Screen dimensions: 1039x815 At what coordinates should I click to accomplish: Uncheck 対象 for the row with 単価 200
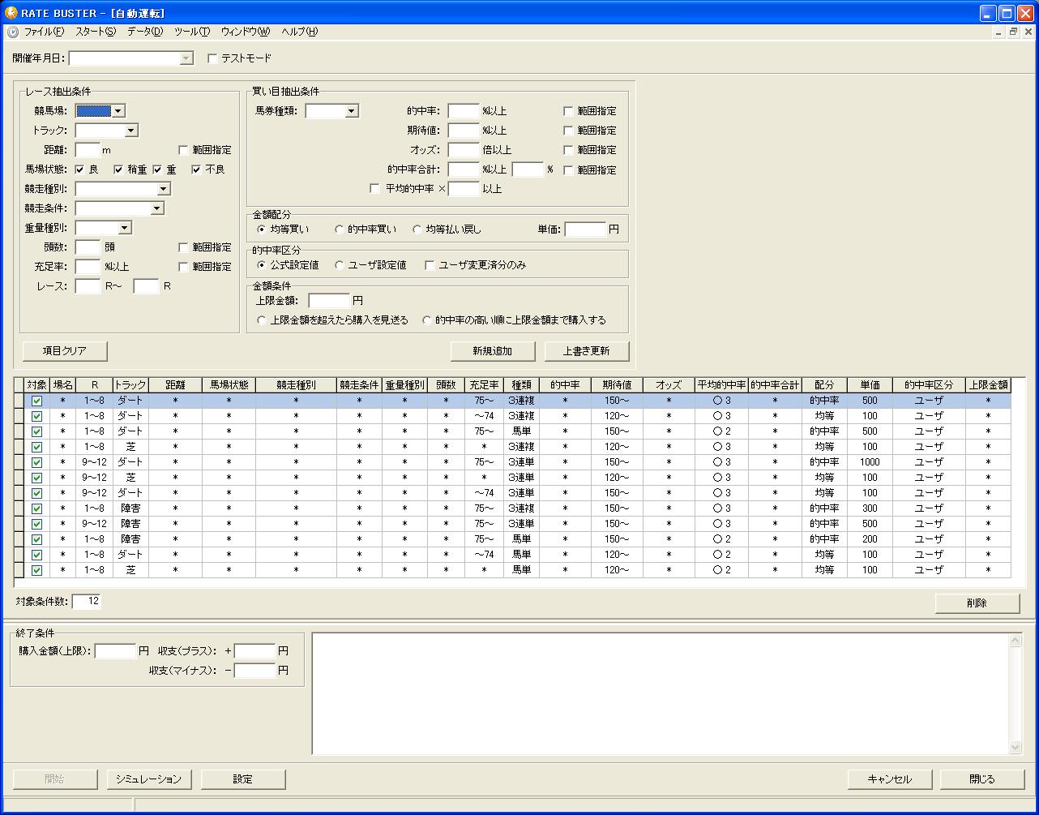point(36,539)
